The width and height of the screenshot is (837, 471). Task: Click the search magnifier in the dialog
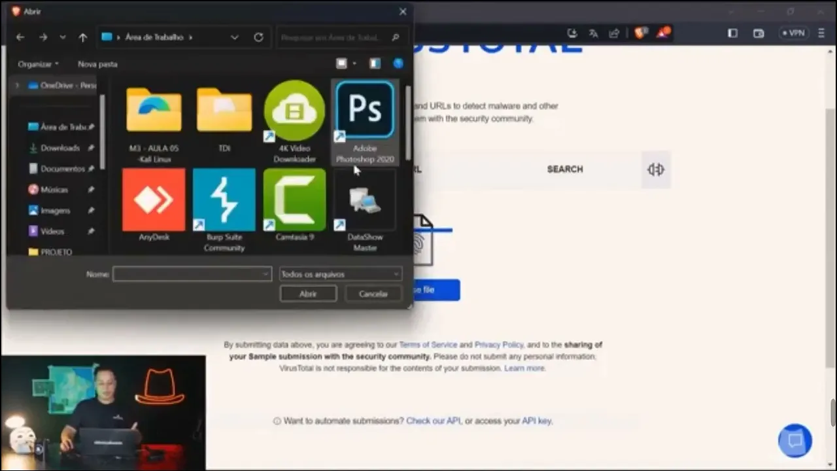coord(396,37)
